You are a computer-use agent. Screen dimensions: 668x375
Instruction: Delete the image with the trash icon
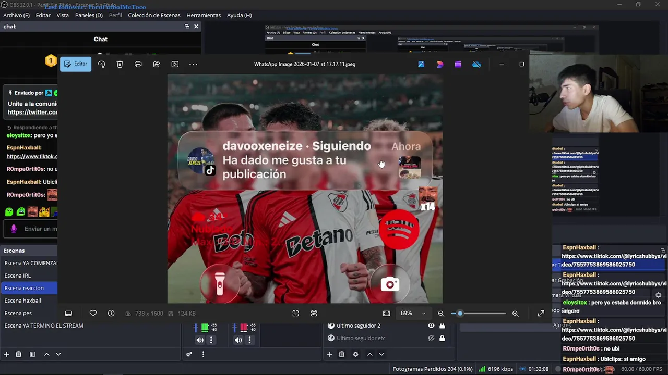[x=120, y=64]
